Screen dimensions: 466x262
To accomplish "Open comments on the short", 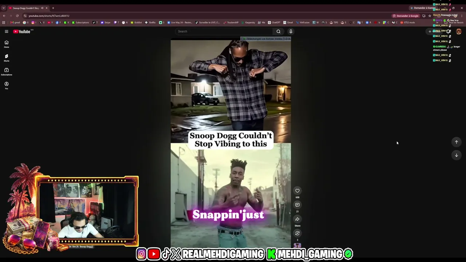I will click(297, 205).
